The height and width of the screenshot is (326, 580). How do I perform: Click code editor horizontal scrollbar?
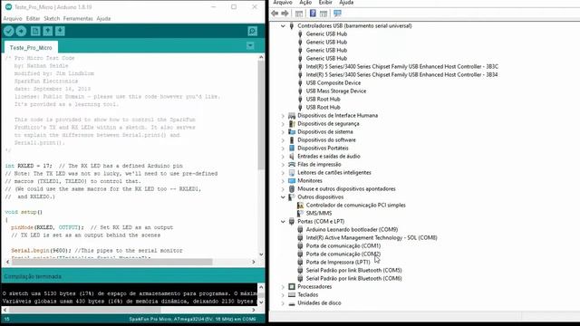(112, 262)
